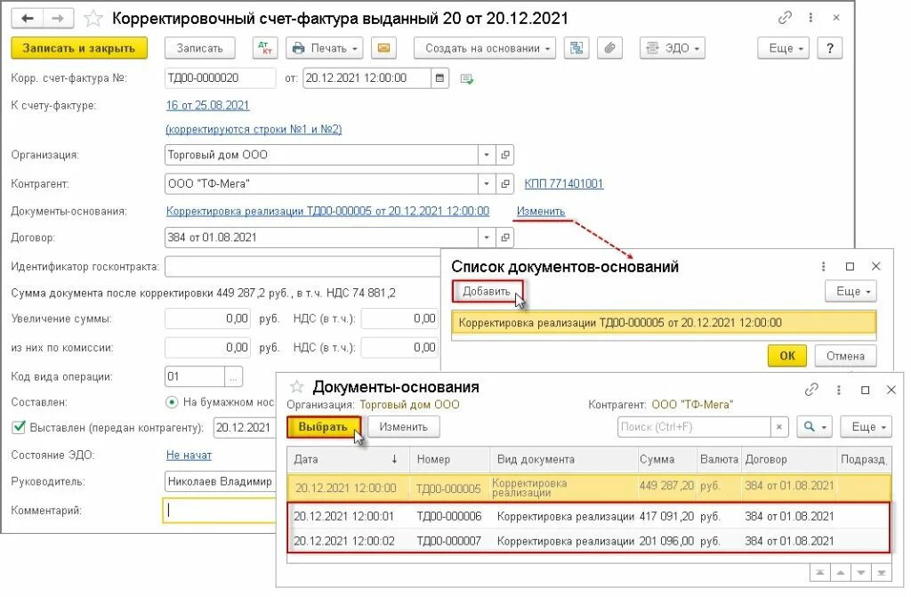Open Еще menu in Документы-основания window

click(x=866, y=427)
